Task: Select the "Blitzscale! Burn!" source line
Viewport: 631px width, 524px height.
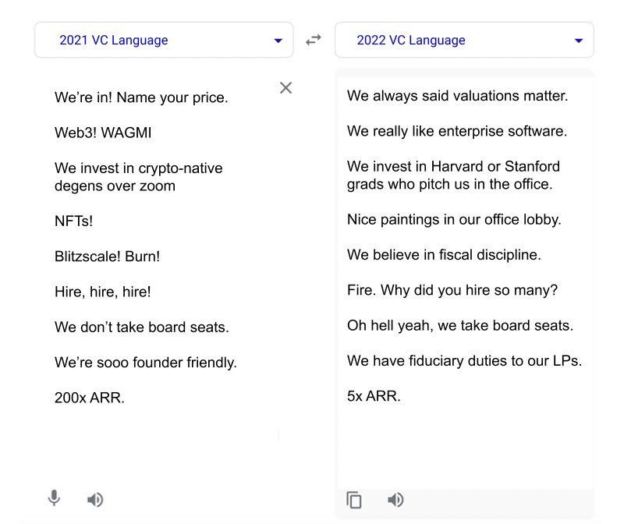Action: (107, 256)
